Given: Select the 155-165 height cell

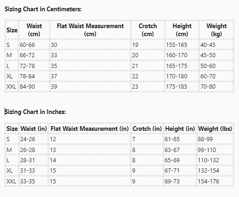Looking at the screenshot, I should pyautogui.click(x=182, y=45).
